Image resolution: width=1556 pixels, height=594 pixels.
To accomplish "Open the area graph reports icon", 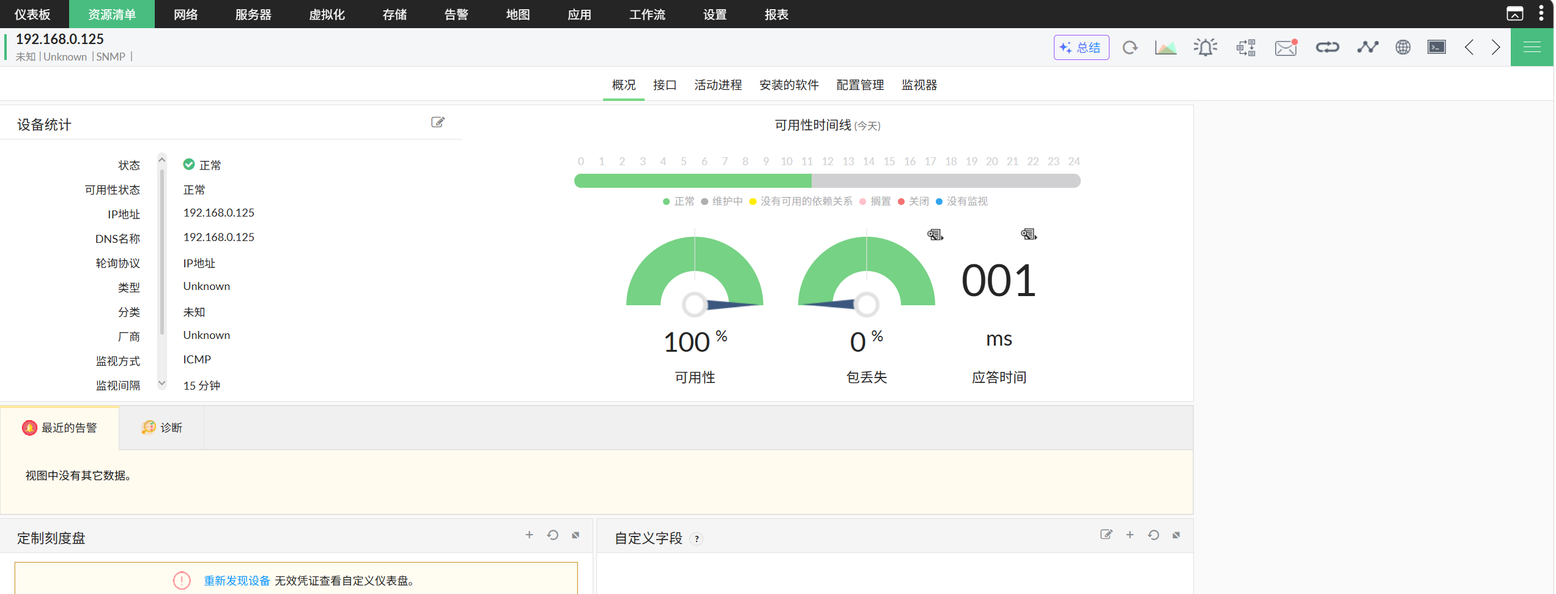I will pyautogui.click(x=1166, y=47).
